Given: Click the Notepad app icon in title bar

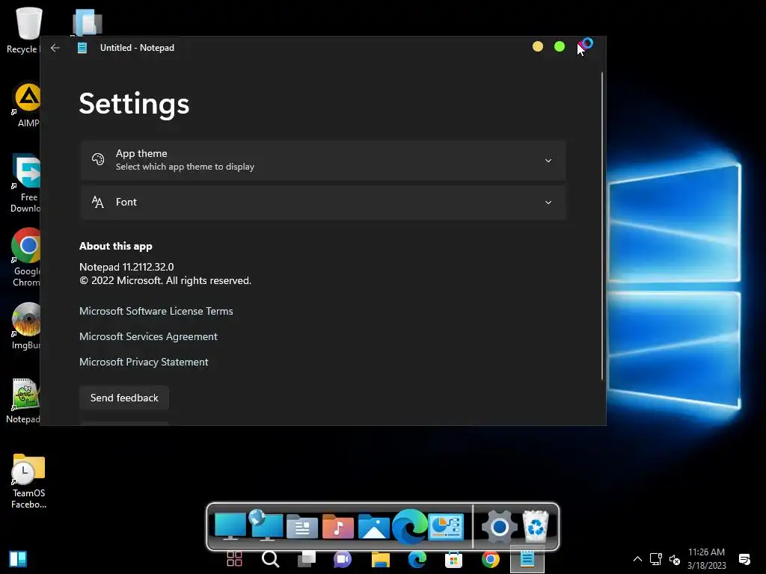Looking at the screenshot, I should [x=82, y=48].
